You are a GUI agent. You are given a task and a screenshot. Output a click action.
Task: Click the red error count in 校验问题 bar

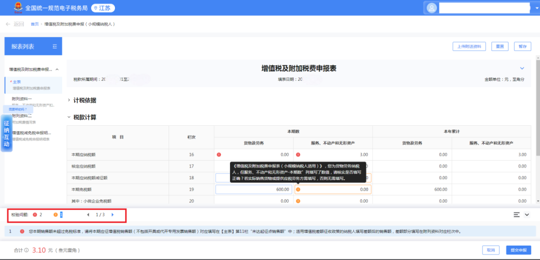point(37,215)
